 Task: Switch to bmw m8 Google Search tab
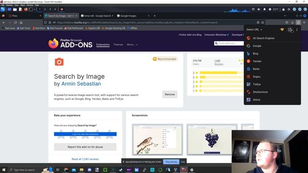97,16
